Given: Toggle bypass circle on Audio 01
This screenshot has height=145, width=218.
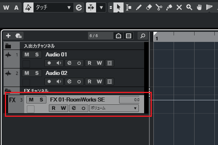Looking at the screenshot, I should click(79, 63).
